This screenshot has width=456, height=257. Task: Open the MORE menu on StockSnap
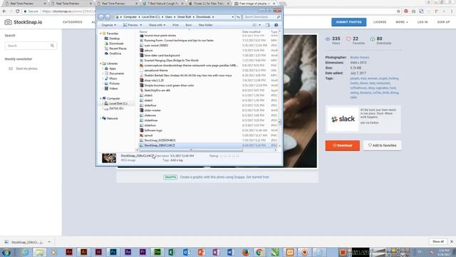pyautogui.click(x=402, y=22)
